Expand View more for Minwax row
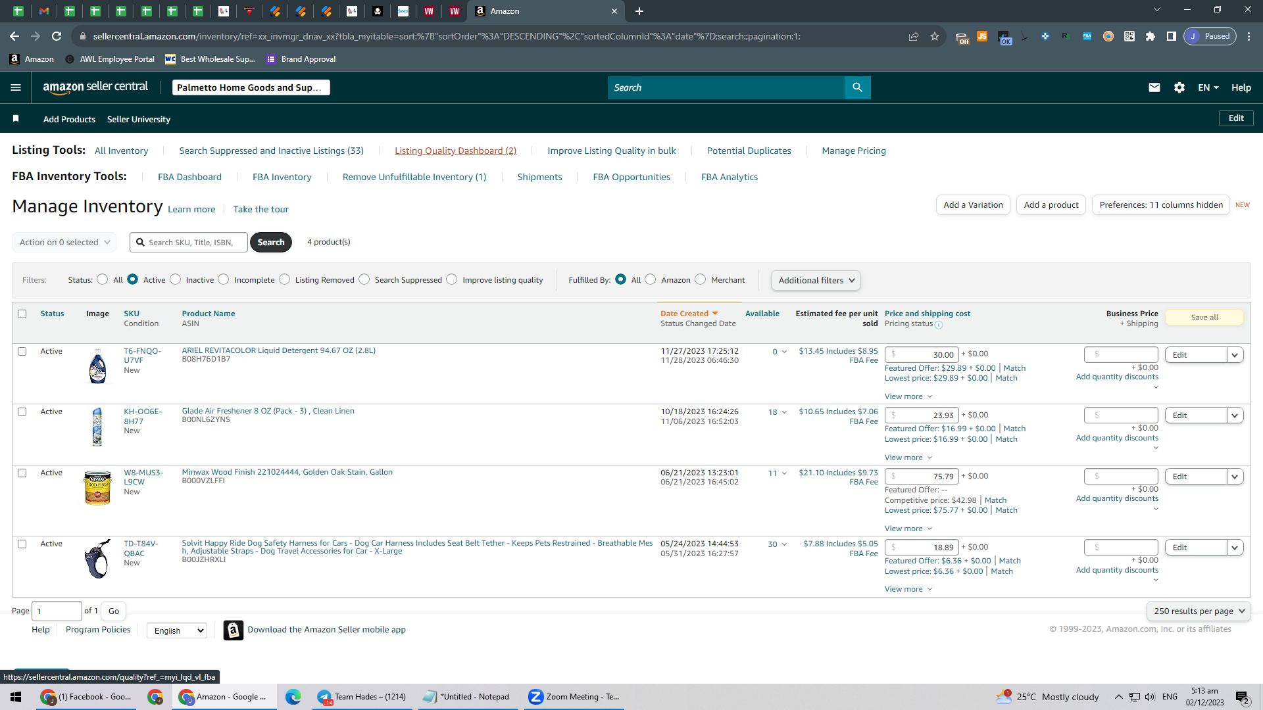 tap(908, 529)
